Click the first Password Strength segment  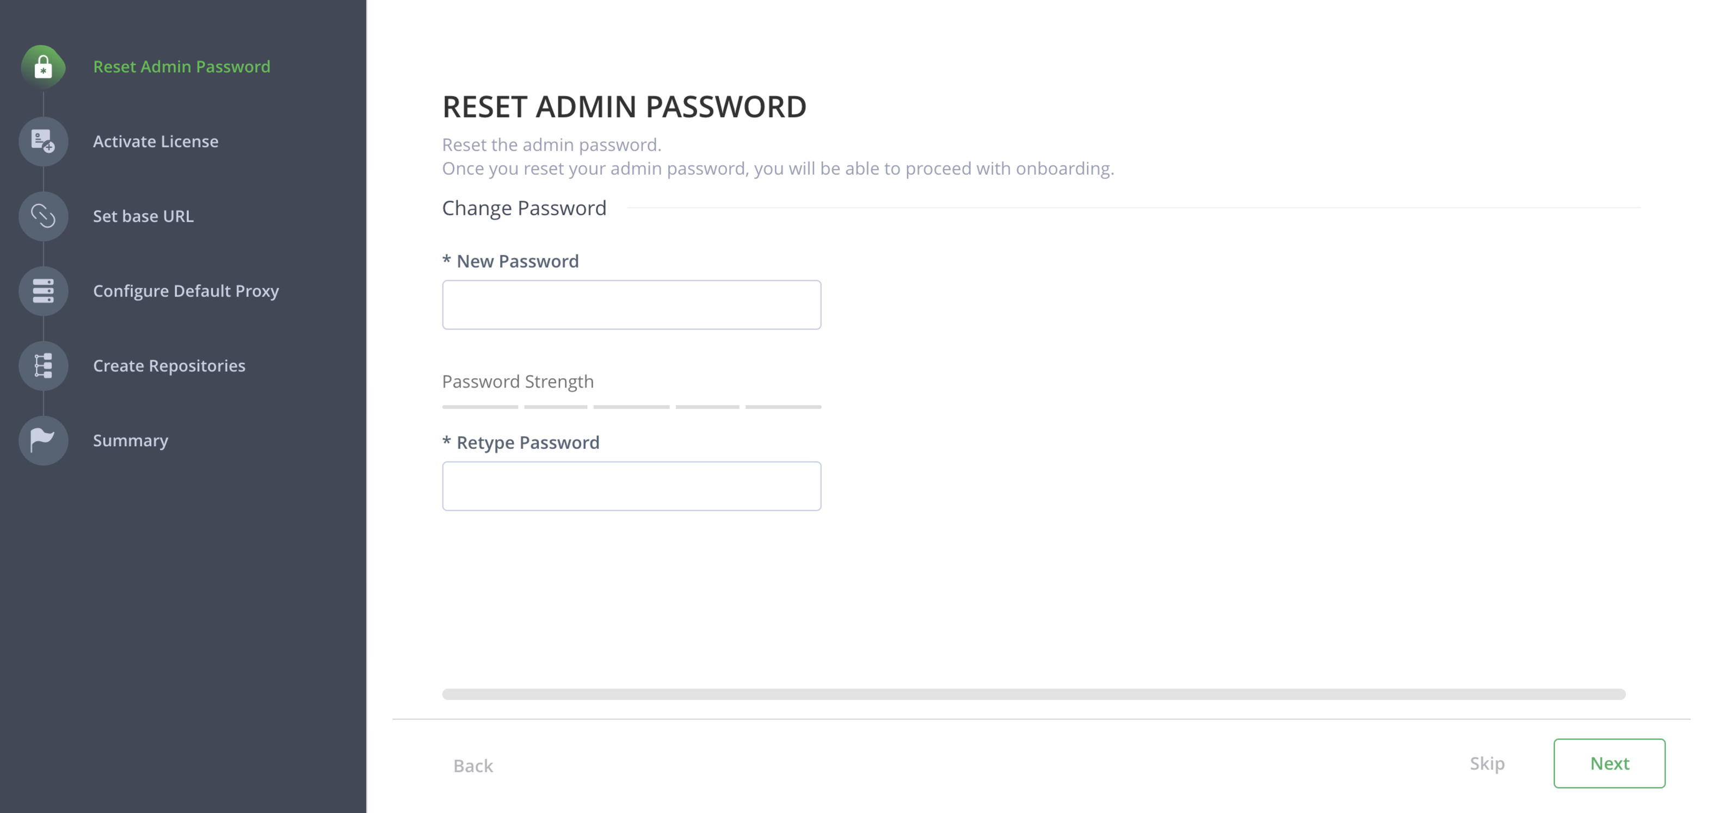(479, 407)
